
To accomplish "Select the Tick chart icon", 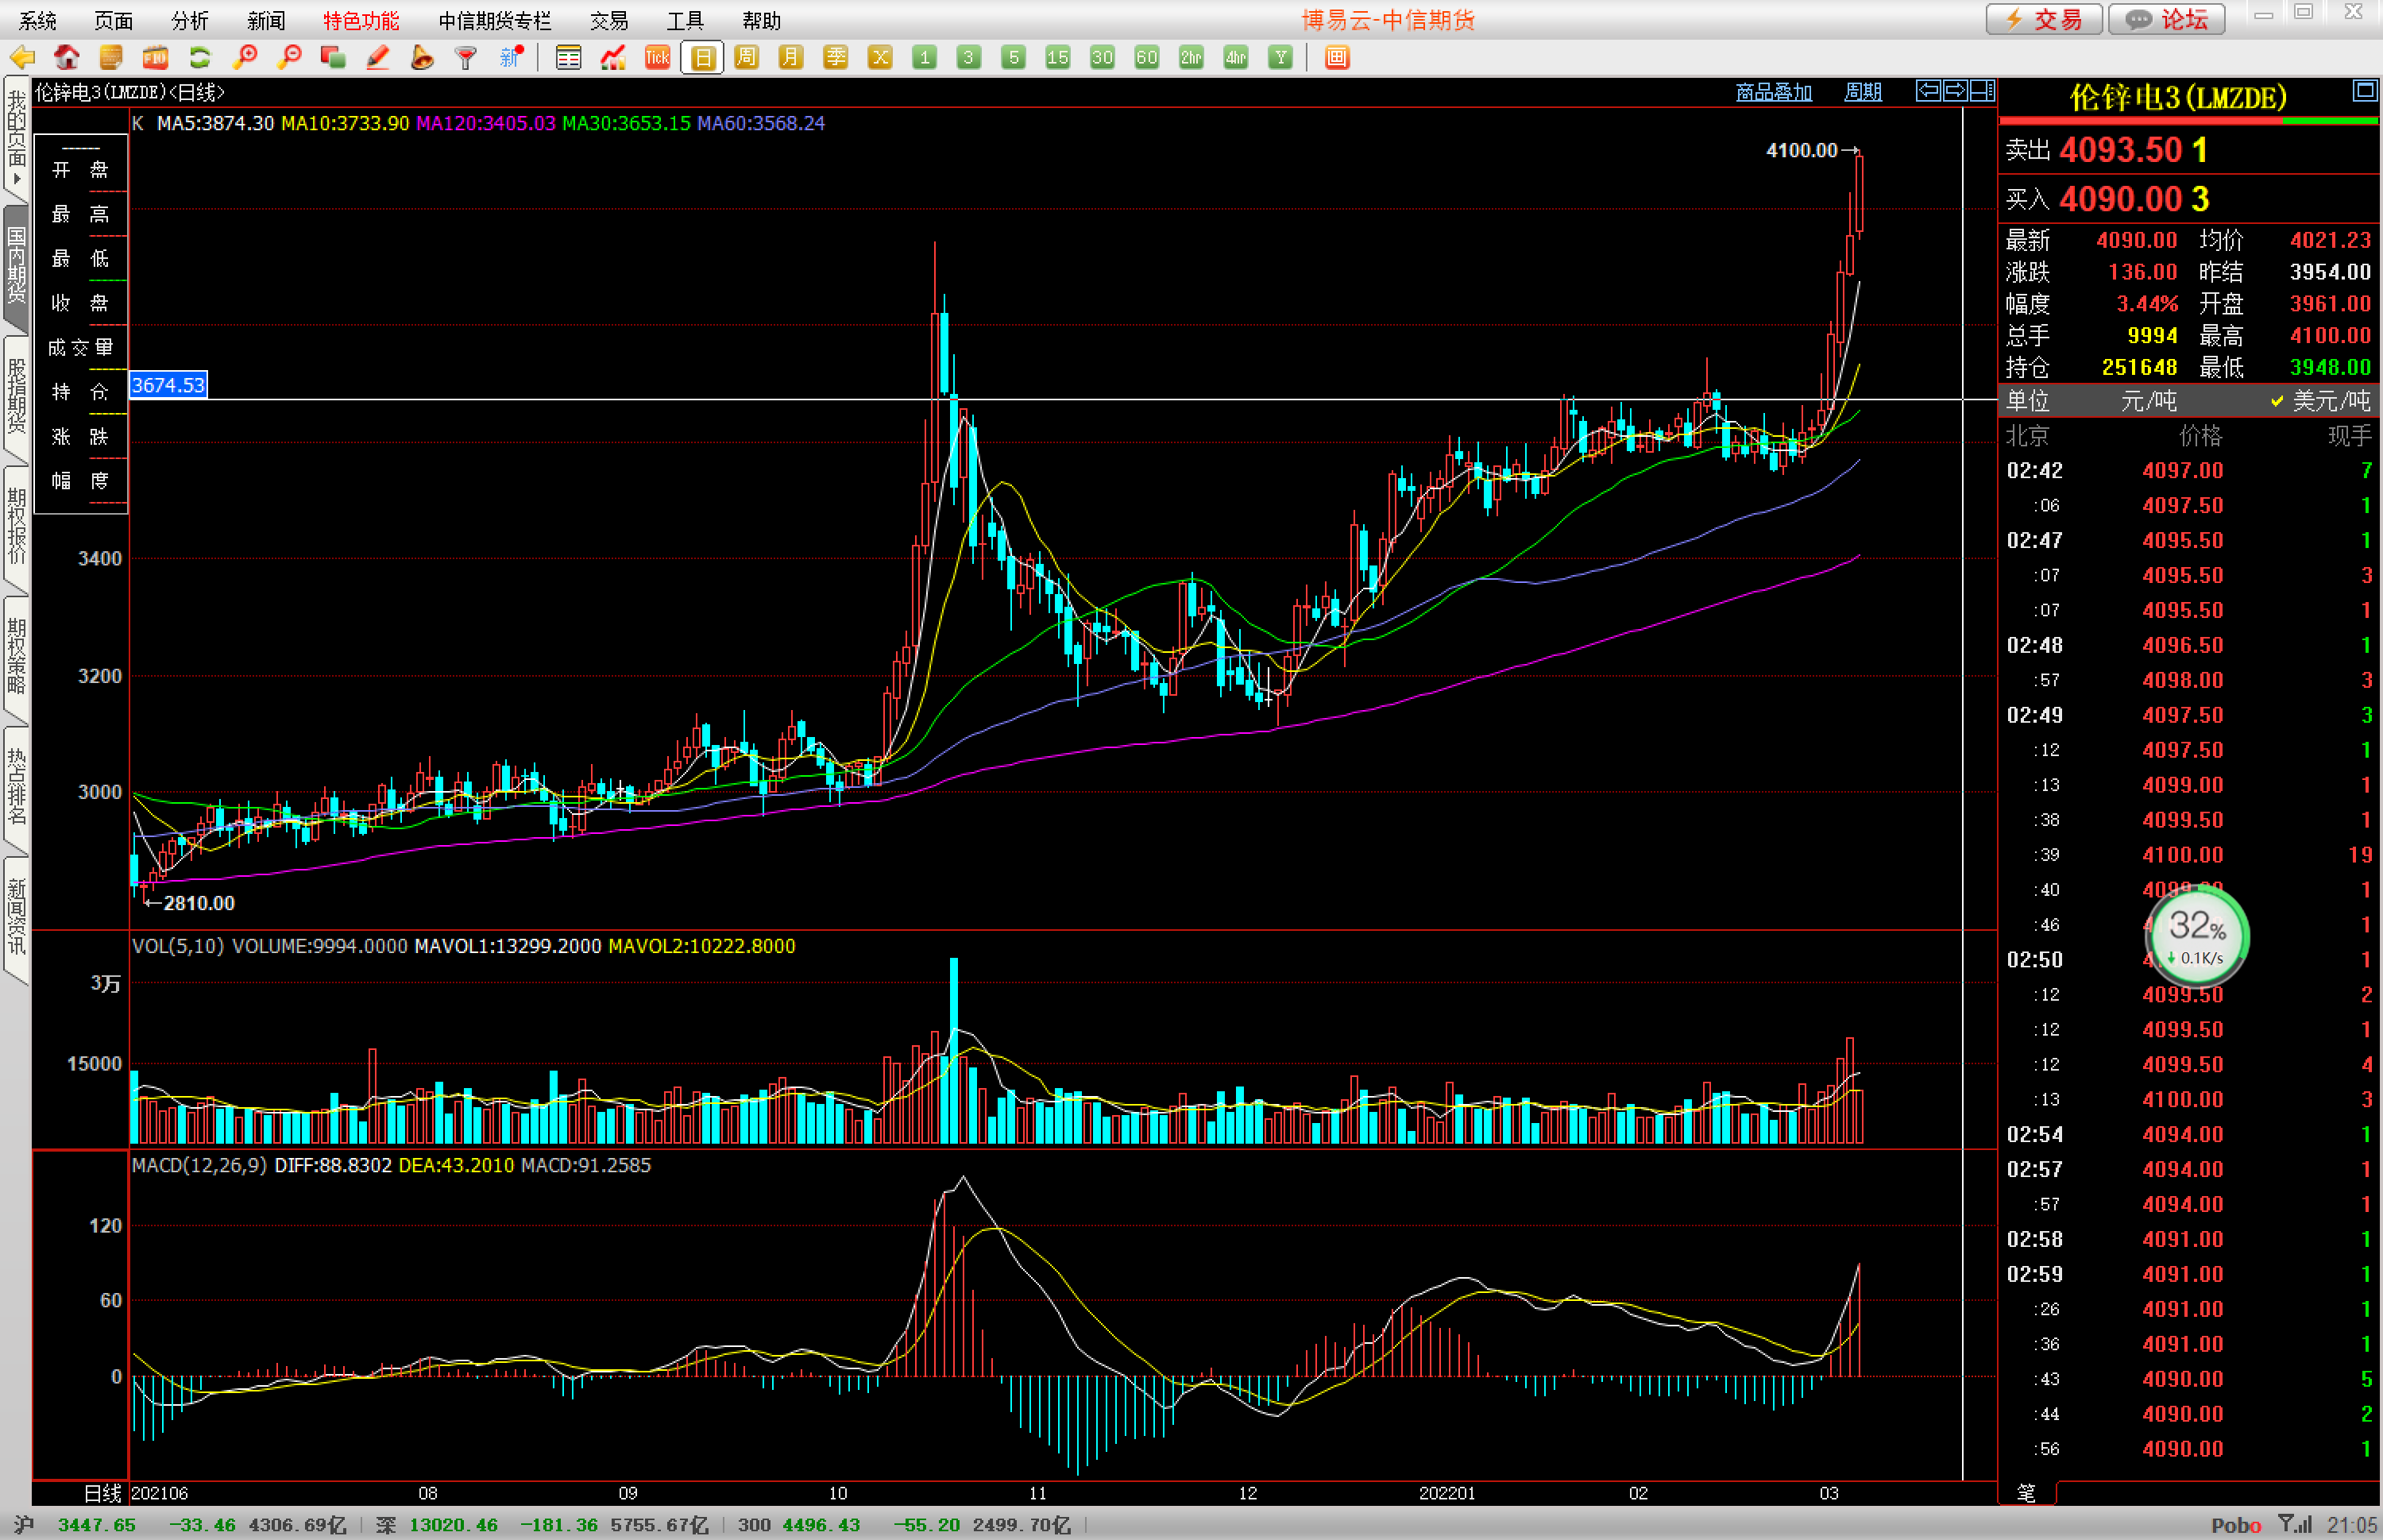I will (657, 58).
